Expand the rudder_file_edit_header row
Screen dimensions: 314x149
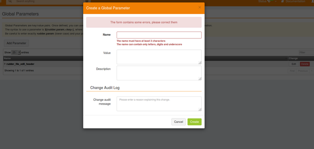5,64
